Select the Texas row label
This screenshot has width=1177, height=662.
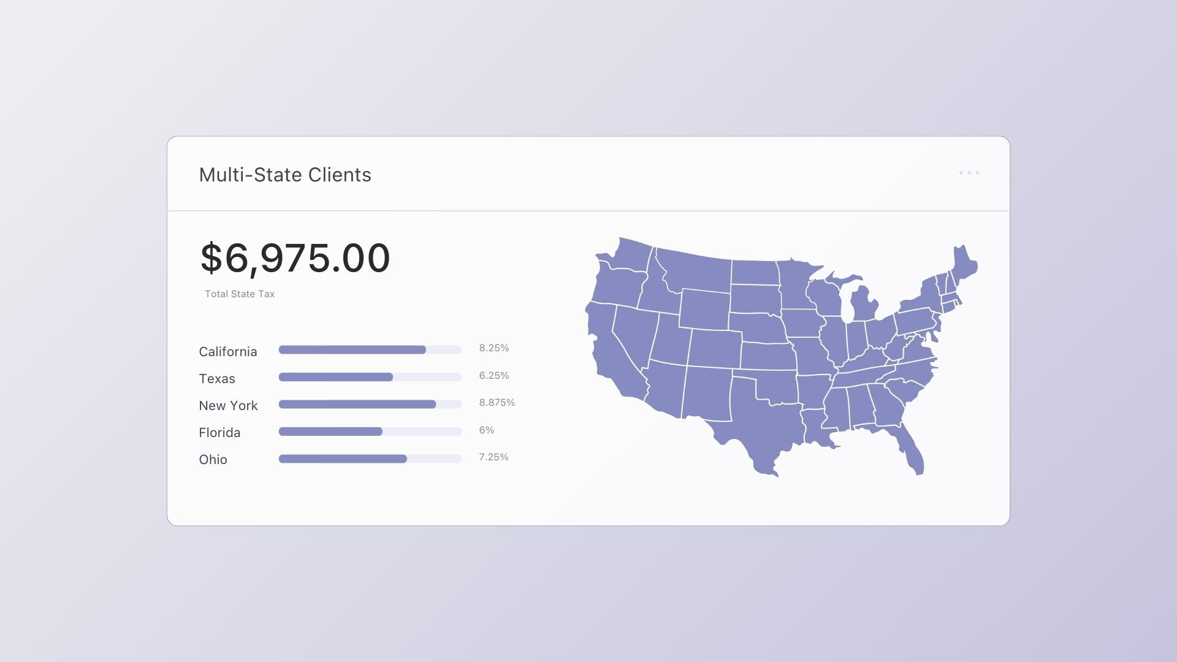tap(217, 379)
